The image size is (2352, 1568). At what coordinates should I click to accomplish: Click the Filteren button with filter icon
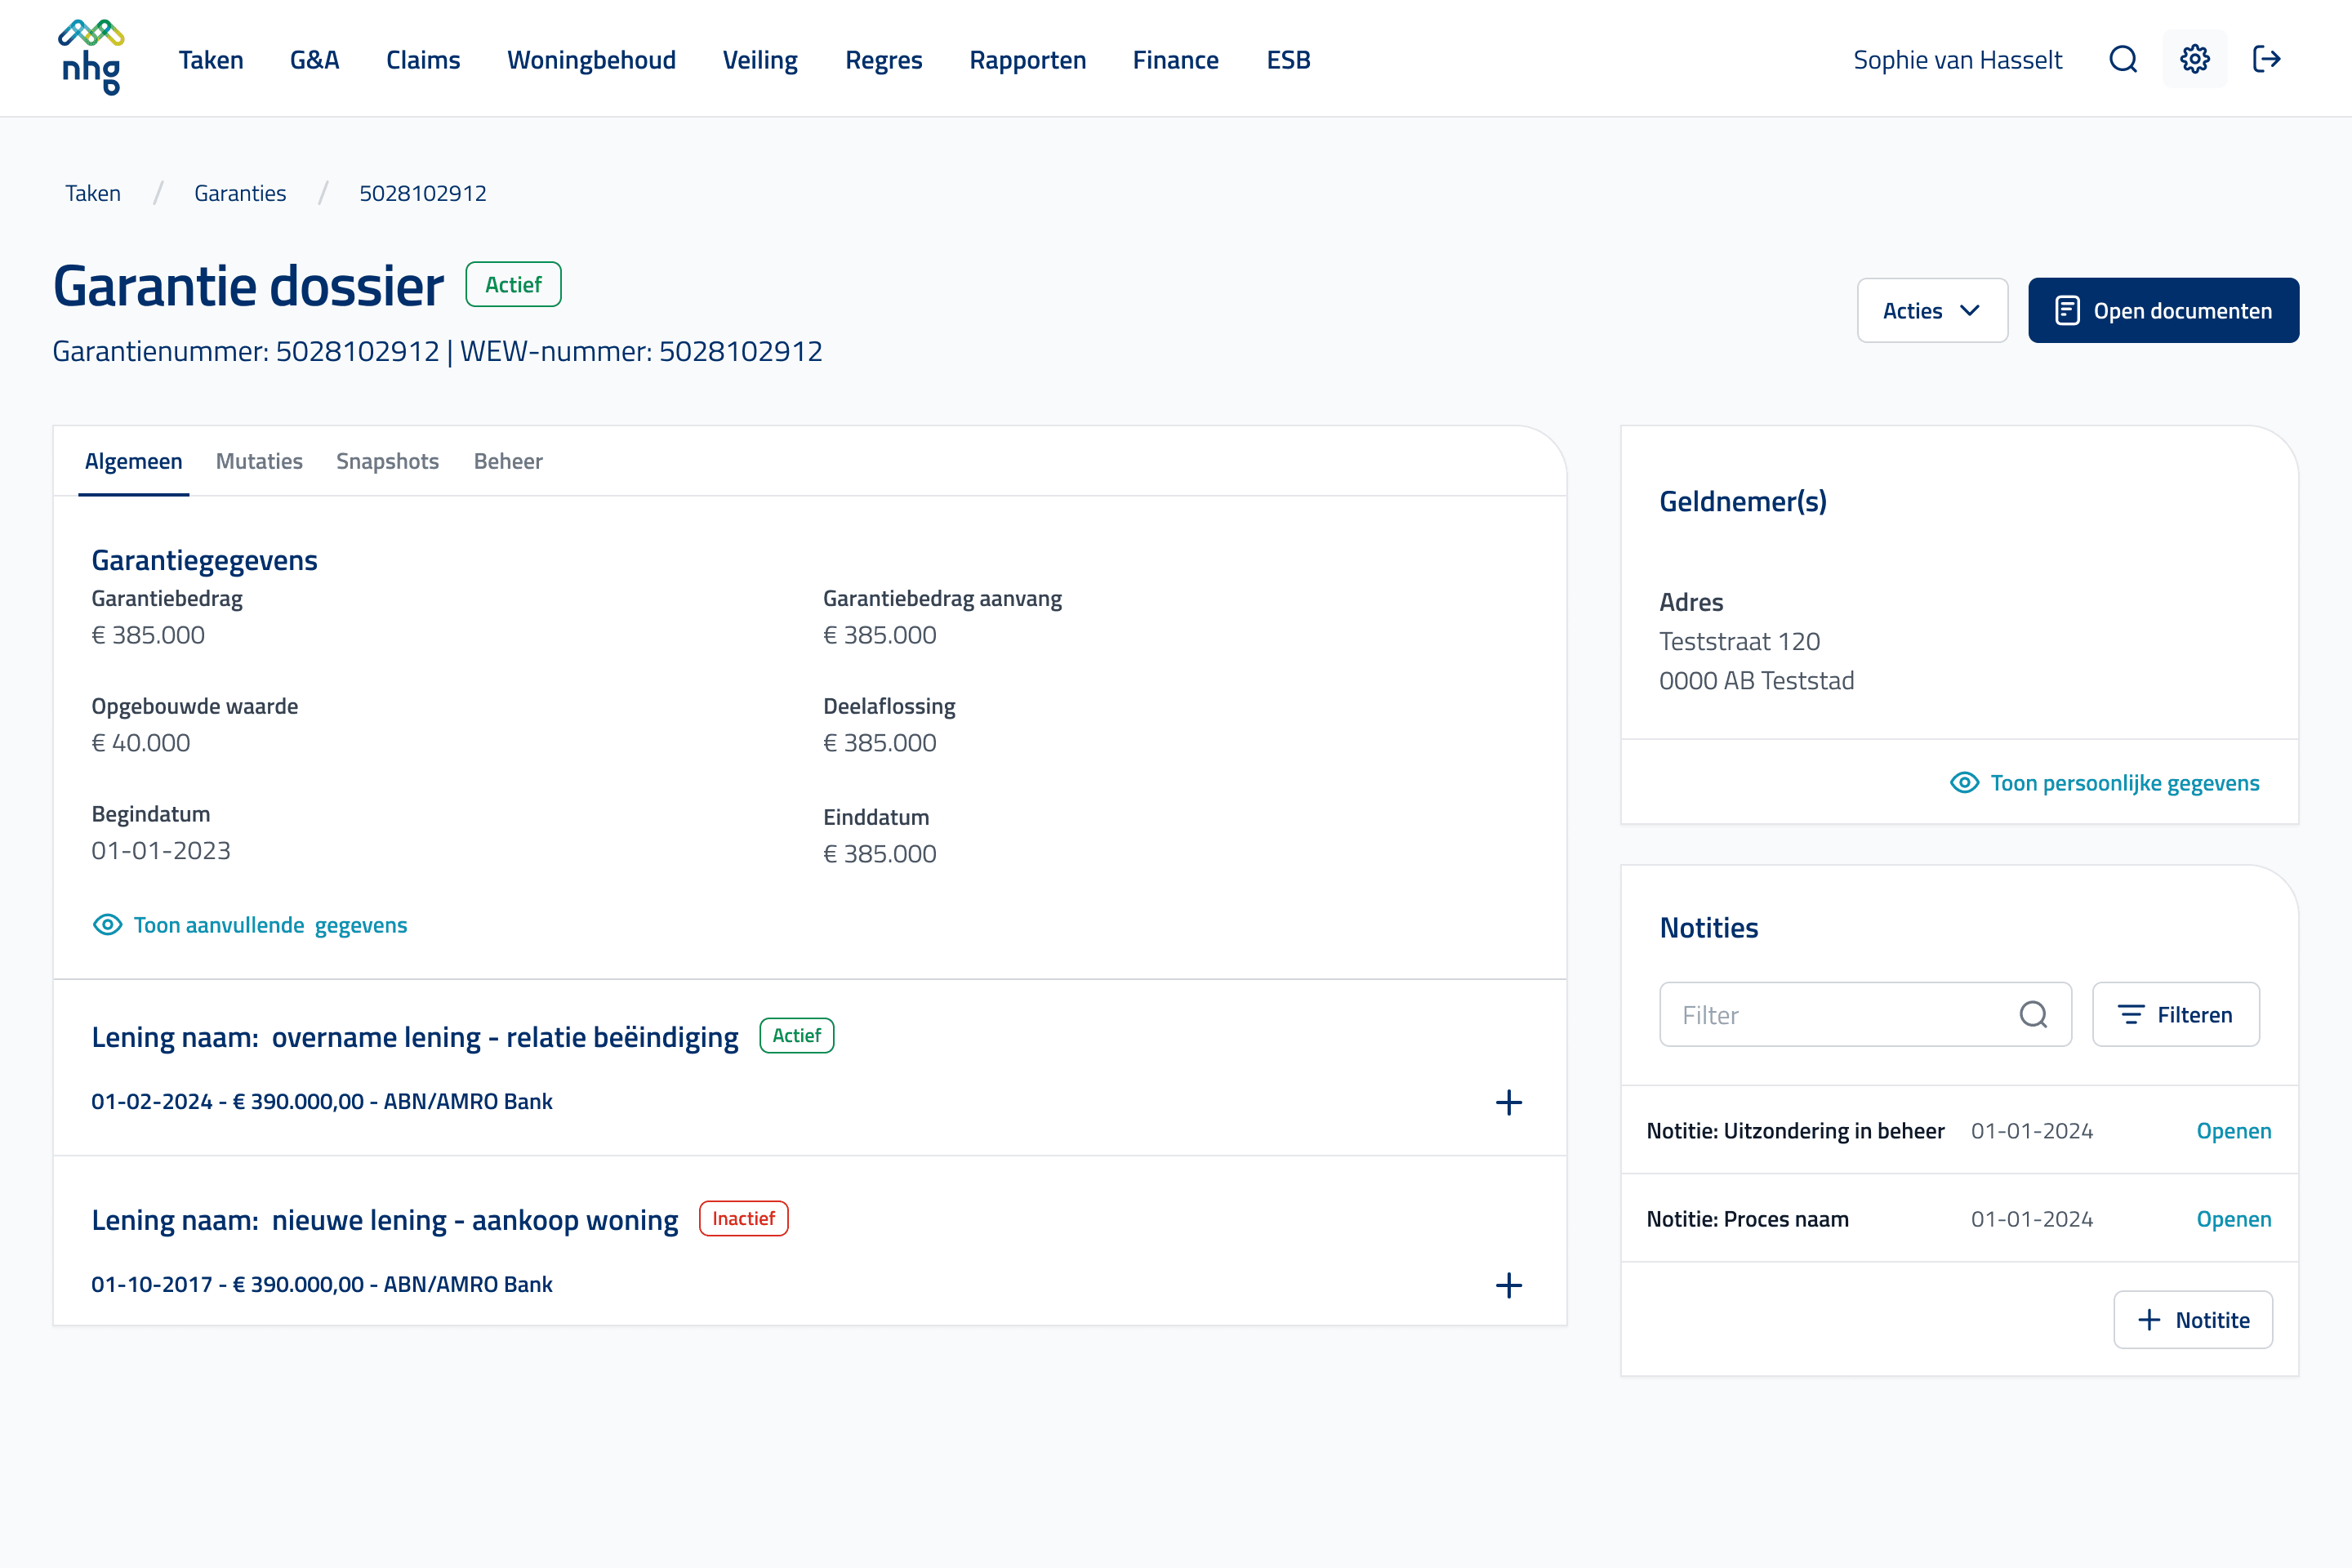point(2175,1015)
